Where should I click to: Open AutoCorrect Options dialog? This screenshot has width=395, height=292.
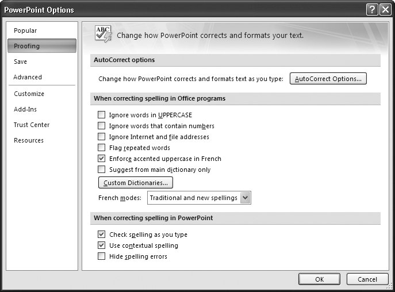tap(328, 79)
